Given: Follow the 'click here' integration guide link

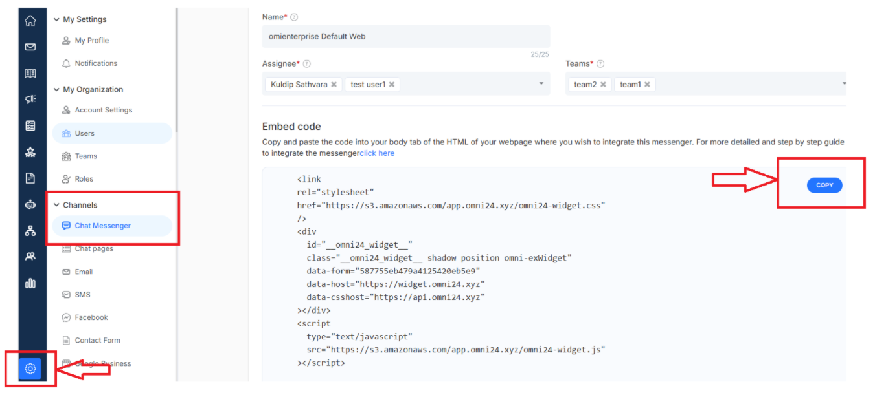Looking at the screenshot, I should [377, 153].
